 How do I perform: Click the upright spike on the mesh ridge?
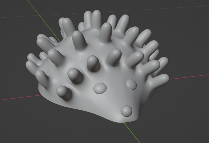106,31
